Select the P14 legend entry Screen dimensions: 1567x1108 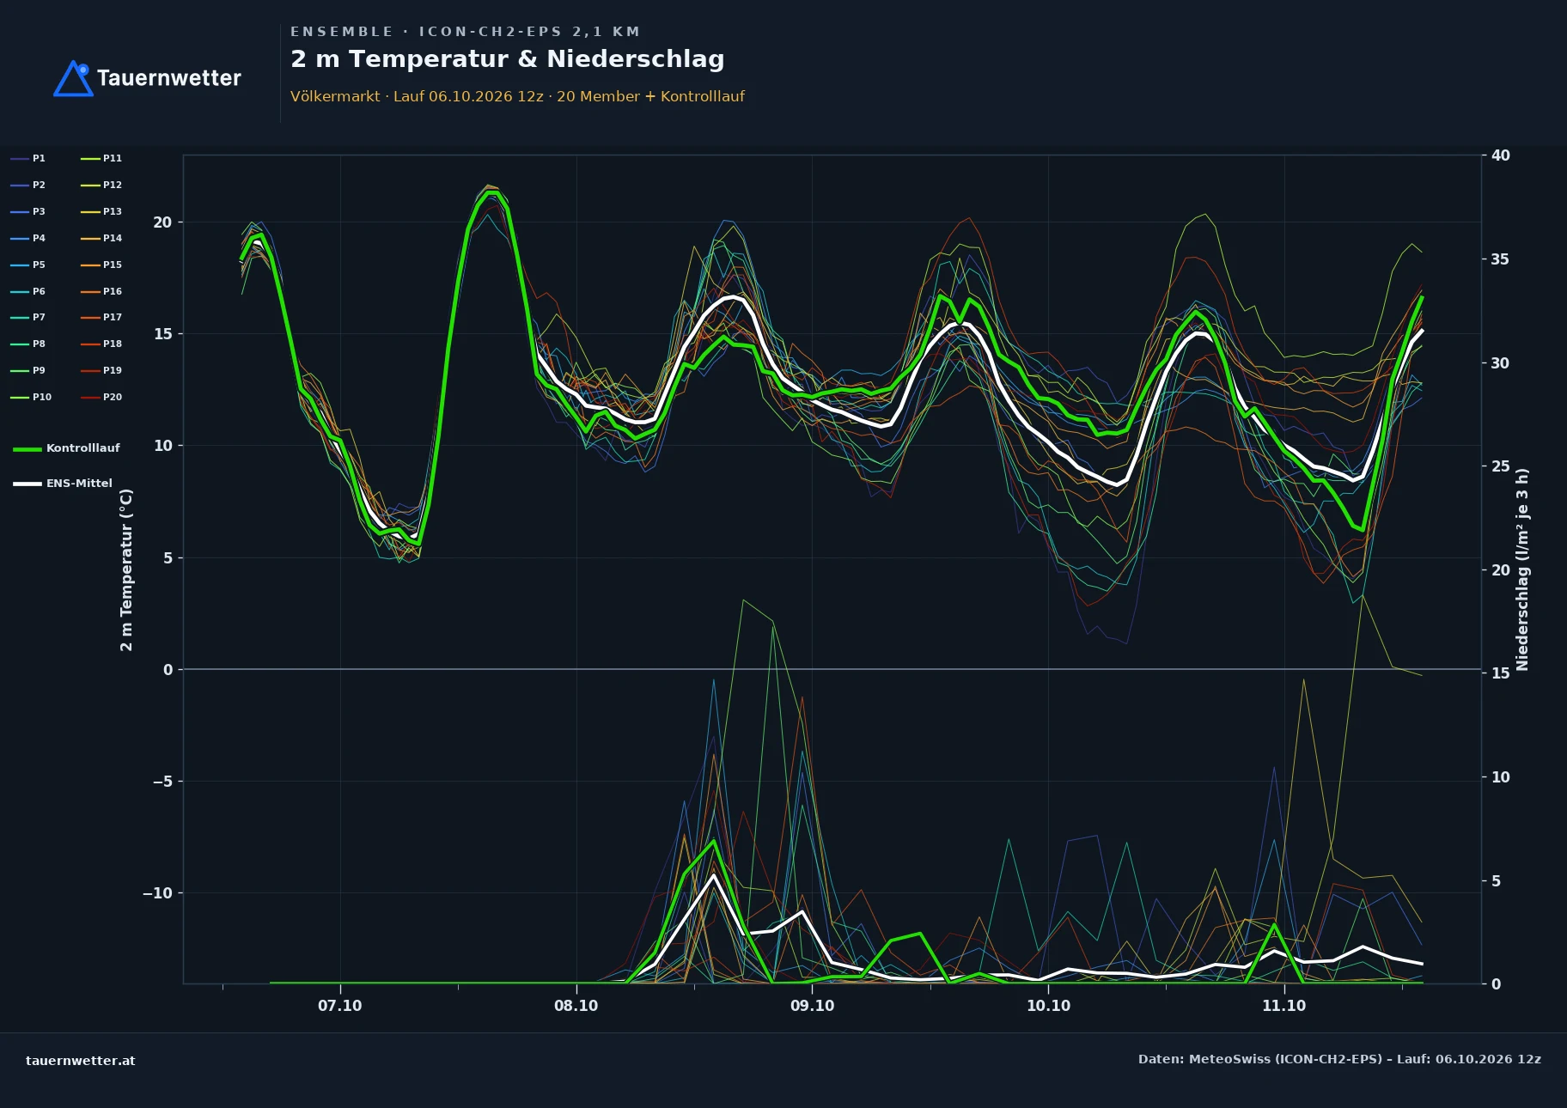coord(101,238)
